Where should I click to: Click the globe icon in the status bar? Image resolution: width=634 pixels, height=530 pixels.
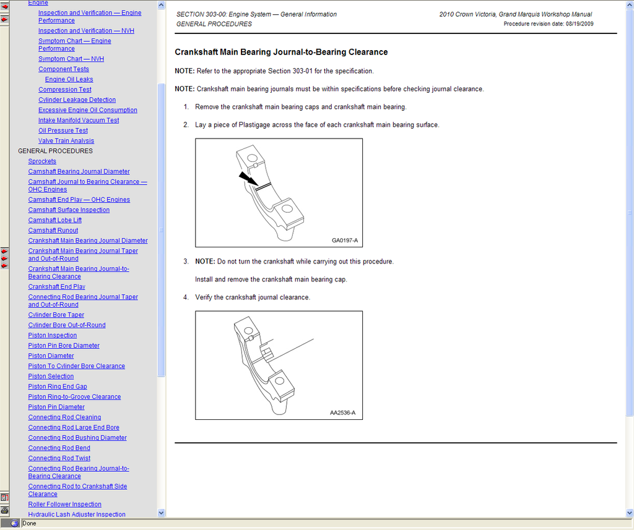click(x=15, y=523)
